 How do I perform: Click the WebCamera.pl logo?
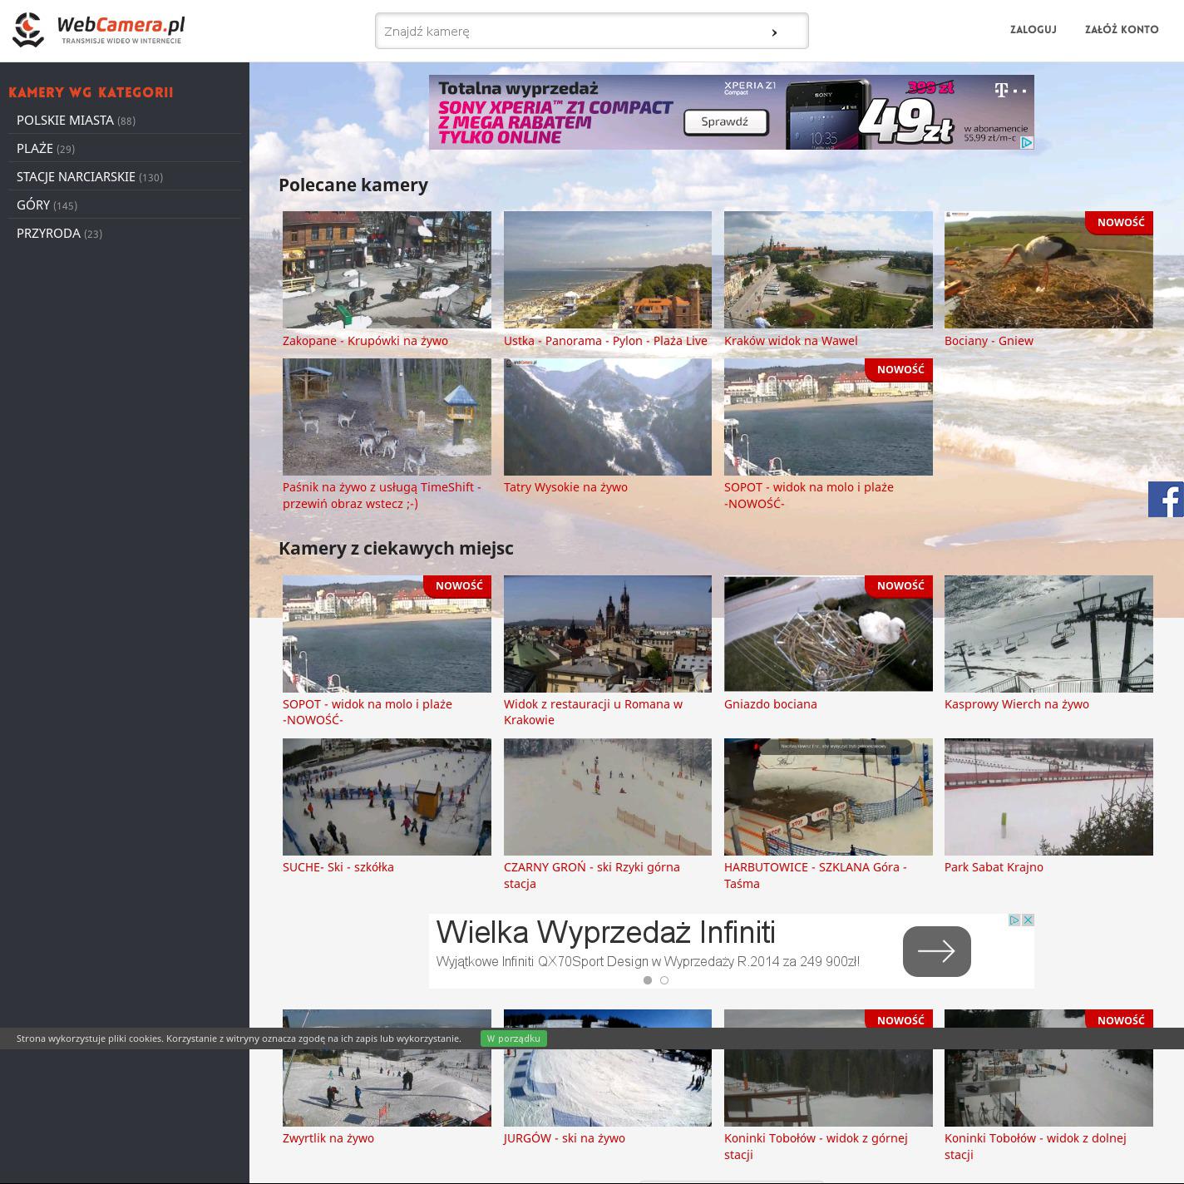(98, 30)
